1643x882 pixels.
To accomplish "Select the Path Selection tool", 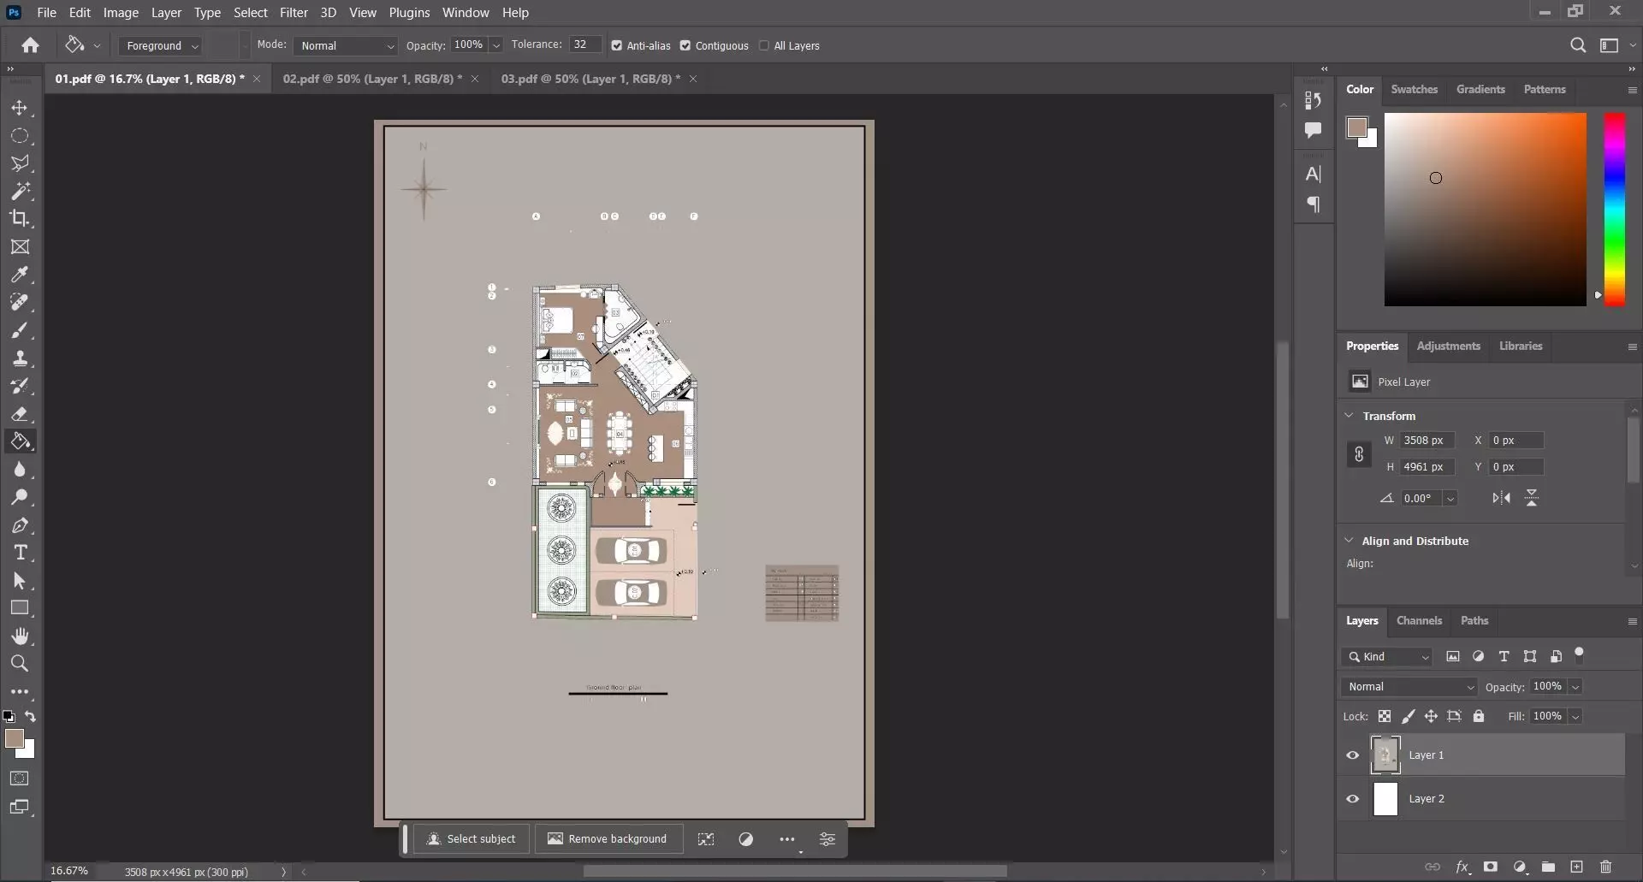I will pos(20,581).
